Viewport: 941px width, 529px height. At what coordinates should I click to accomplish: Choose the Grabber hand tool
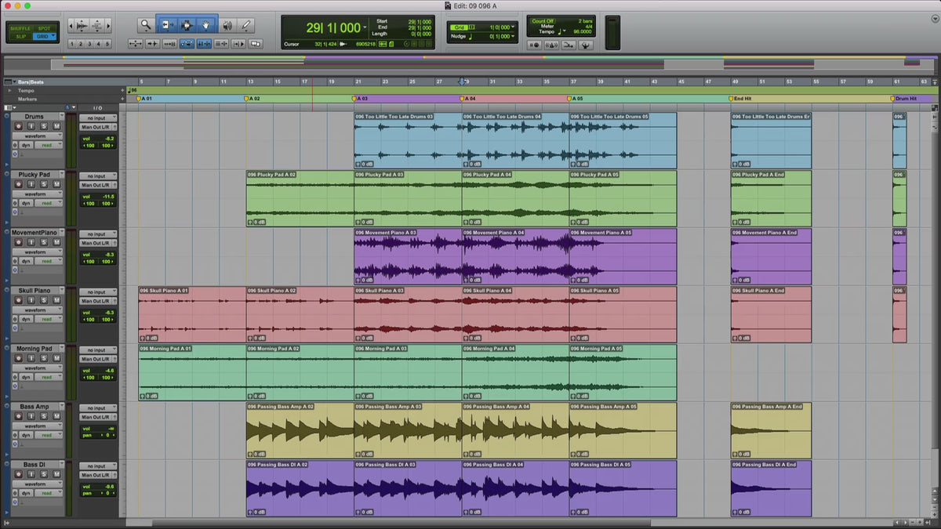pyautogui.click(x=206, y=25)
